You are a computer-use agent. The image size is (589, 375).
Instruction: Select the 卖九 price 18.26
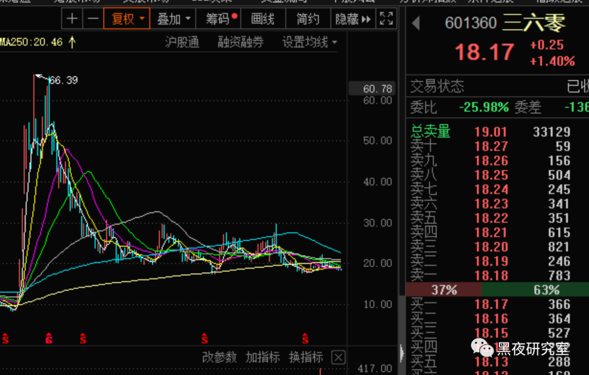(491, 161)
